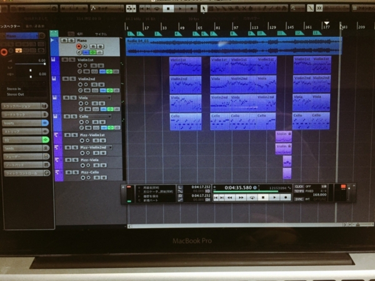Expand the EQ inspector section

(x=22, y=140)
